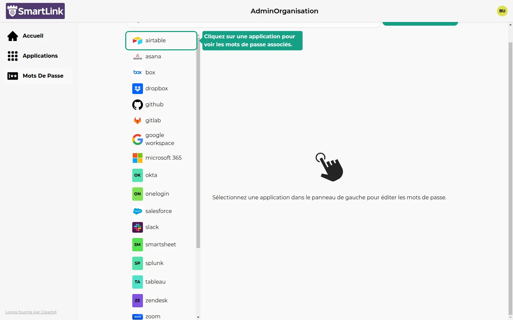Viewport: 513px width, 320px height.
Task: Click the slack logo icon
Action: pos(138,227)
